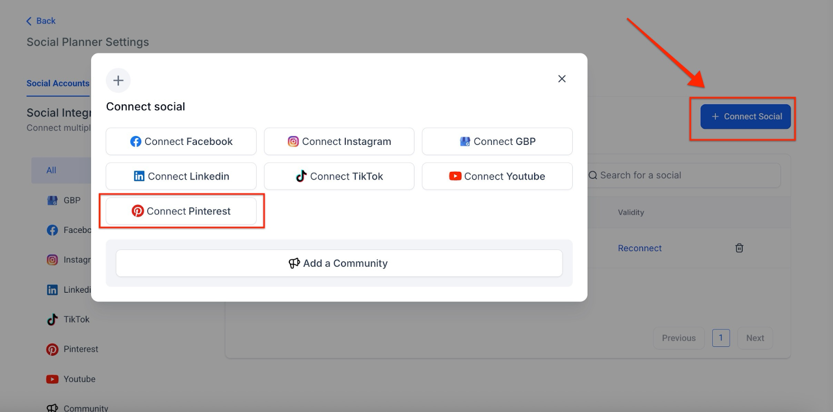Click Add a Community button
This screenshot has height=412, width=833.
pos(339,264)
